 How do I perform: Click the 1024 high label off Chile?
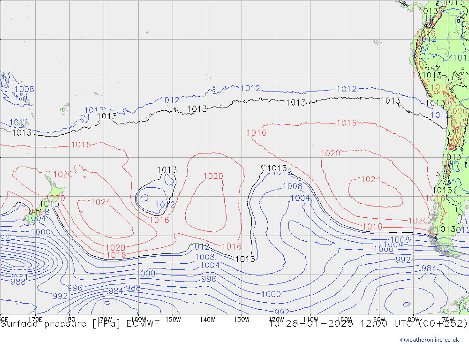[371, 179]
